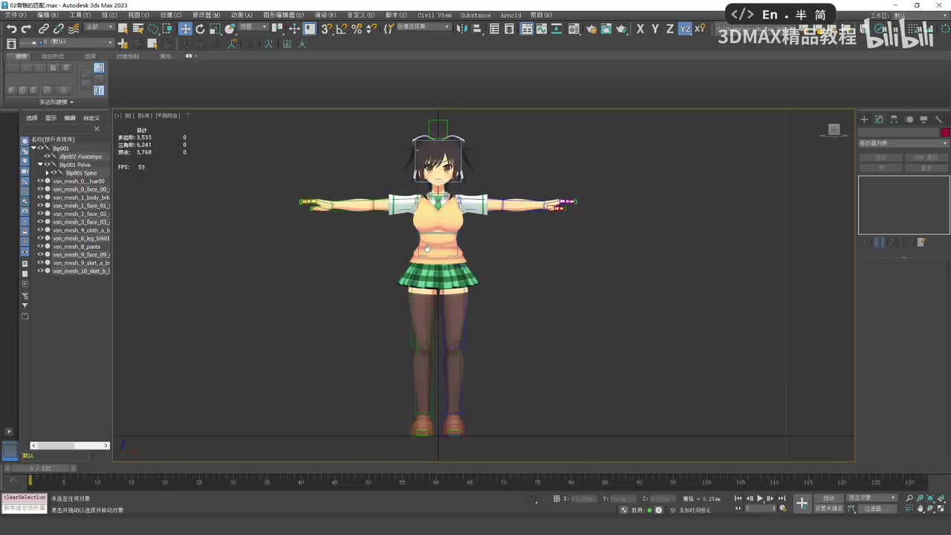This screenshot has width=951, height=535.
Task: Click the Redo arrow in the main toolbar
Action: coord(26,29)
